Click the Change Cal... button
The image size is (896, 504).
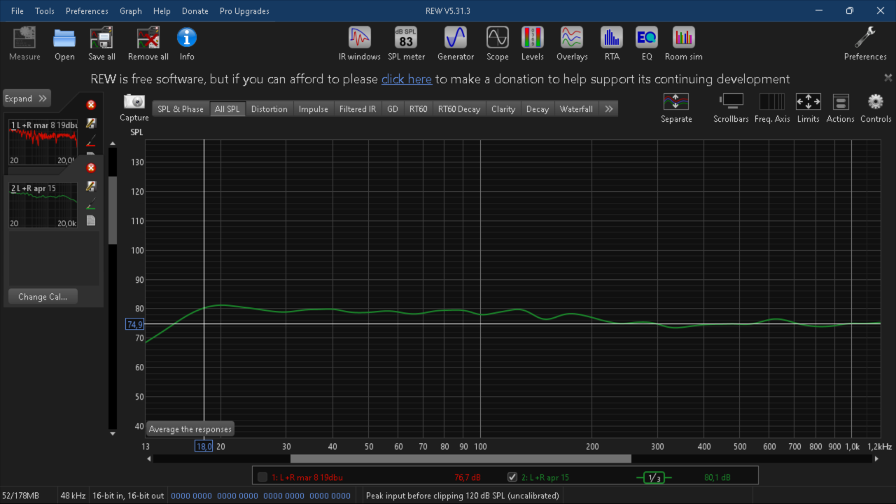[x=43, y=297]
